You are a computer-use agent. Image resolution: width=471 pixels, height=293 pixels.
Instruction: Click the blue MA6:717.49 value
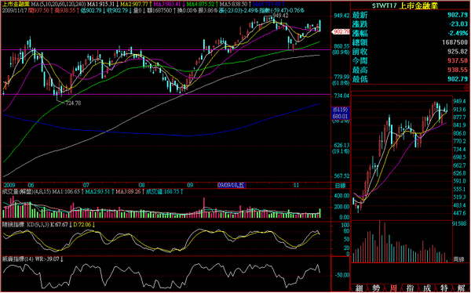268,4
